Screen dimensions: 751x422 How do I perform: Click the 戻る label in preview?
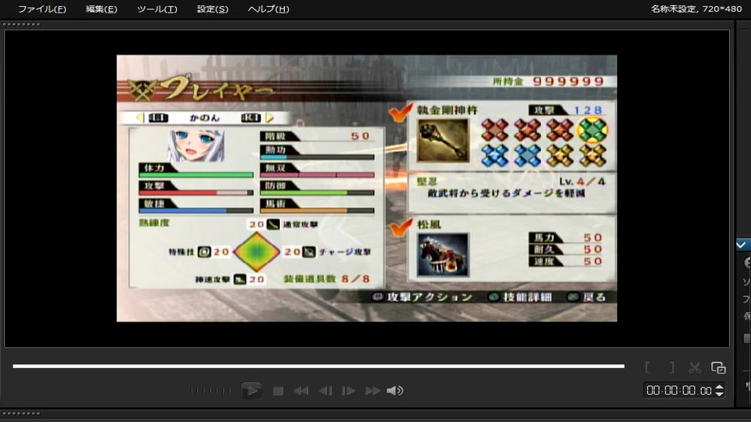(x=594, y=297)
